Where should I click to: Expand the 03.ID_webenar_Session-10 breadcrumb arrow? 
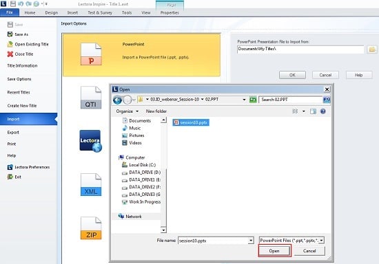click(x=203, y=99)
